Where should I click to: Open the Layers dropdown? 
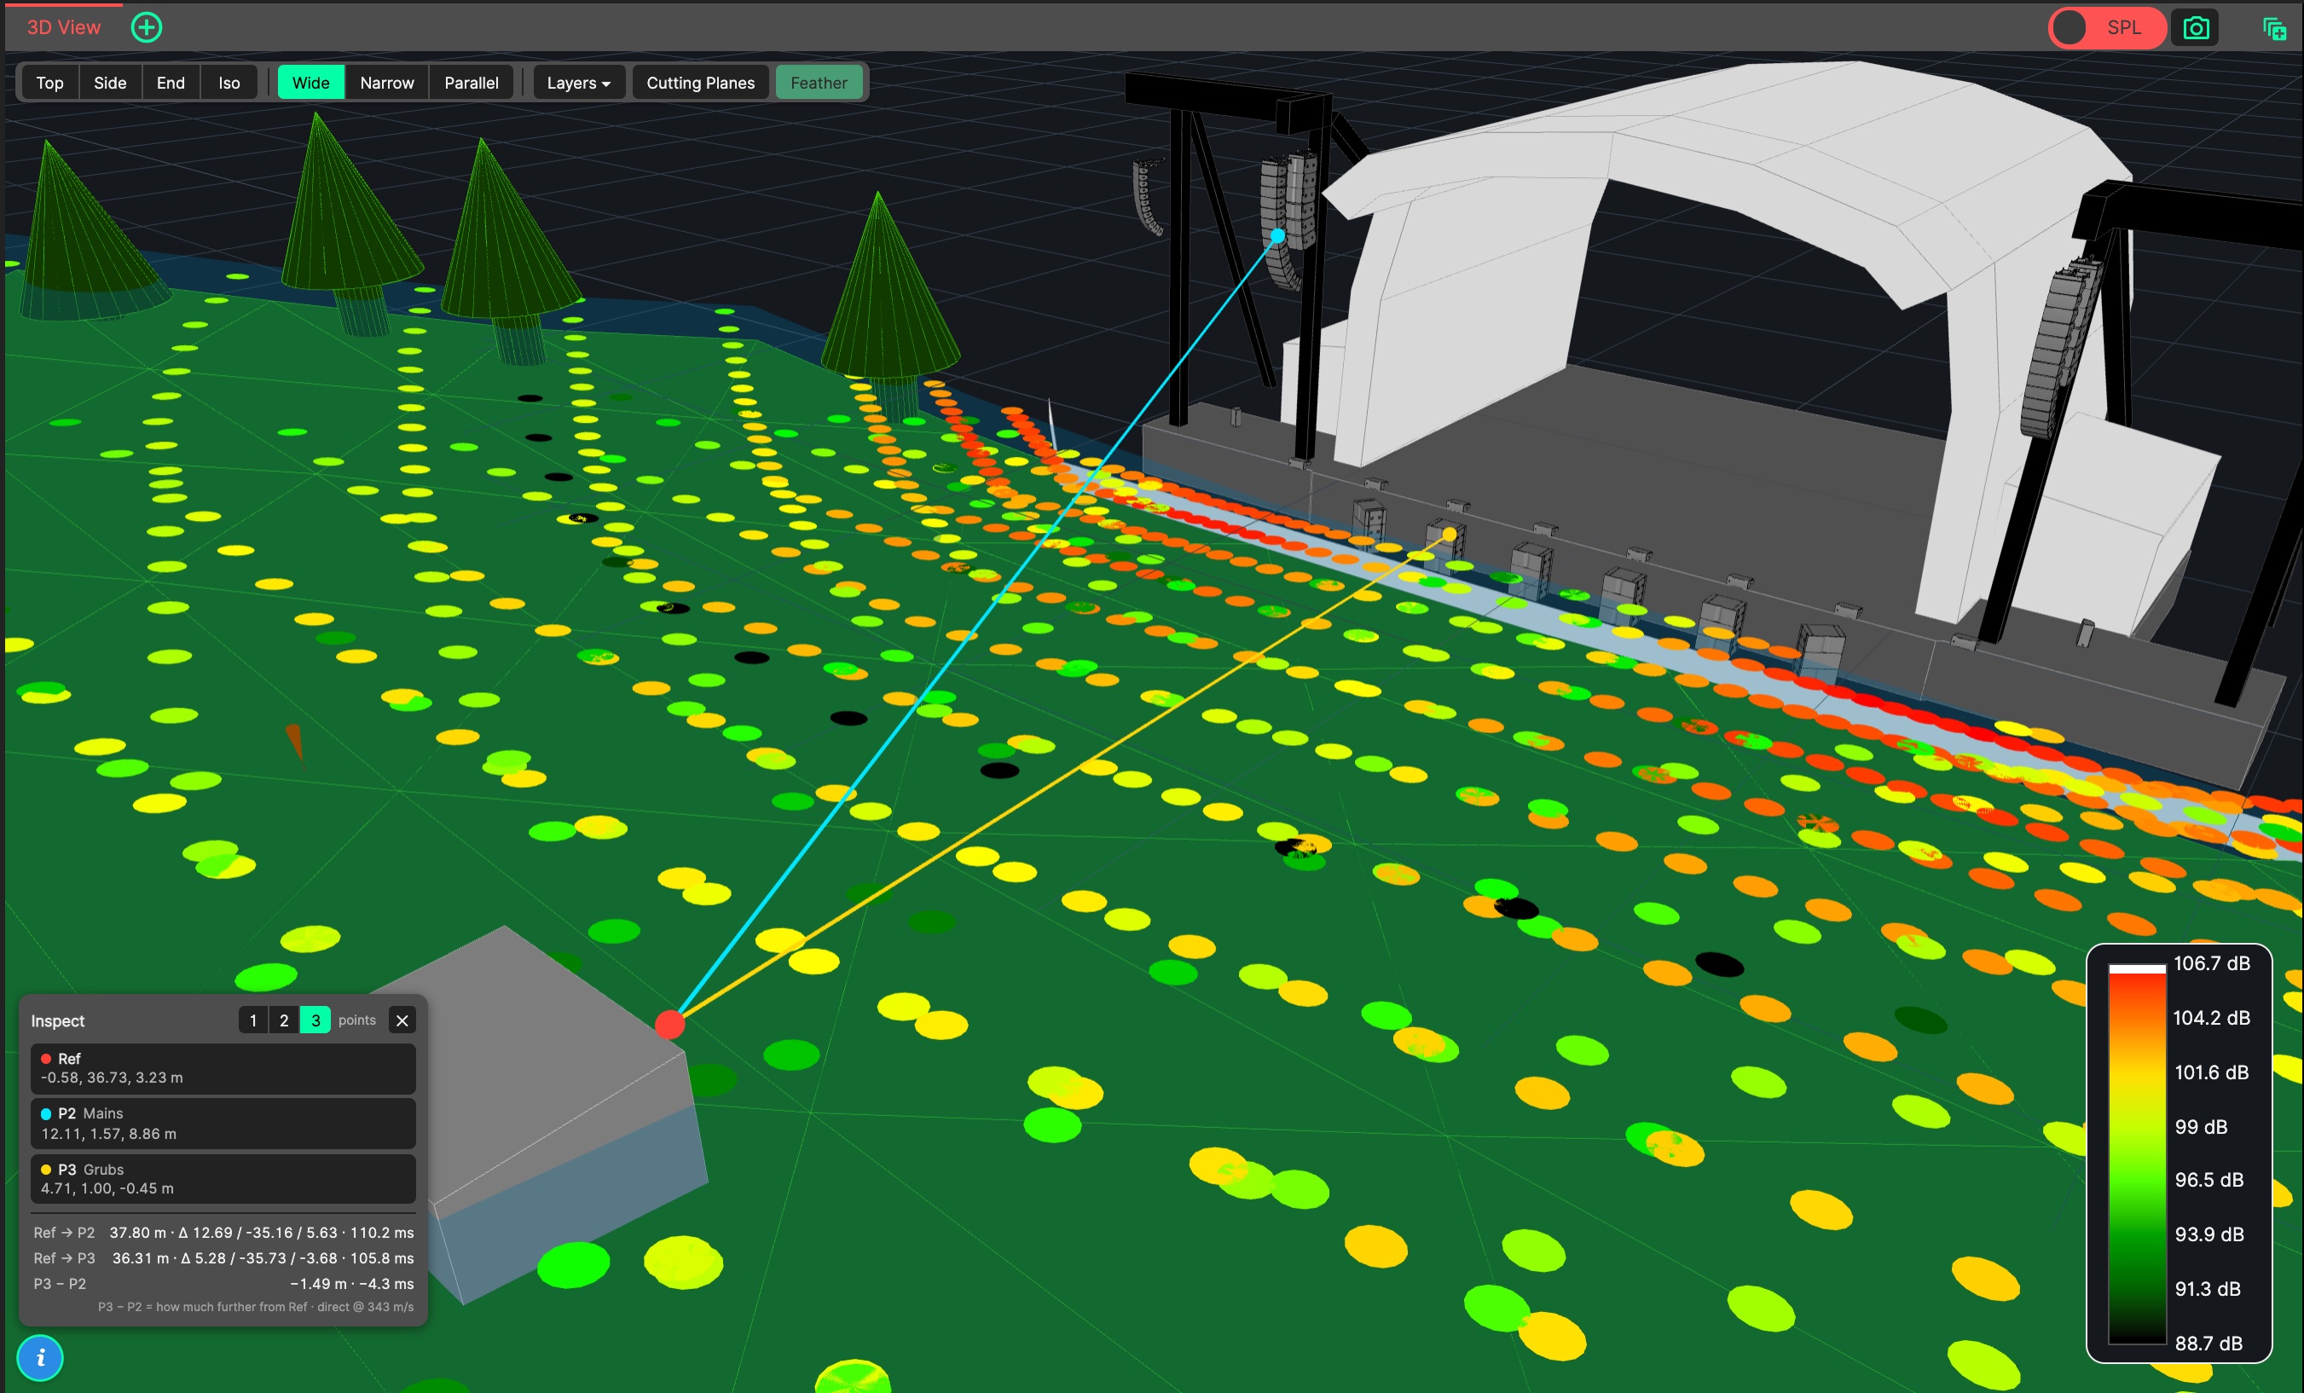pyautogui.click(x=578, y=83)
